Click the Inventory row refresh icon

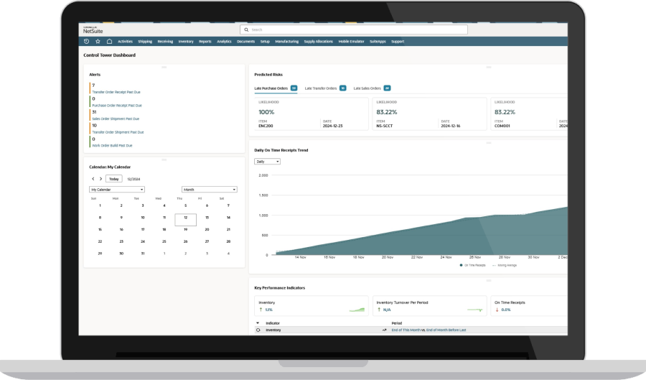pyautogui.click(x=258, y=330)
